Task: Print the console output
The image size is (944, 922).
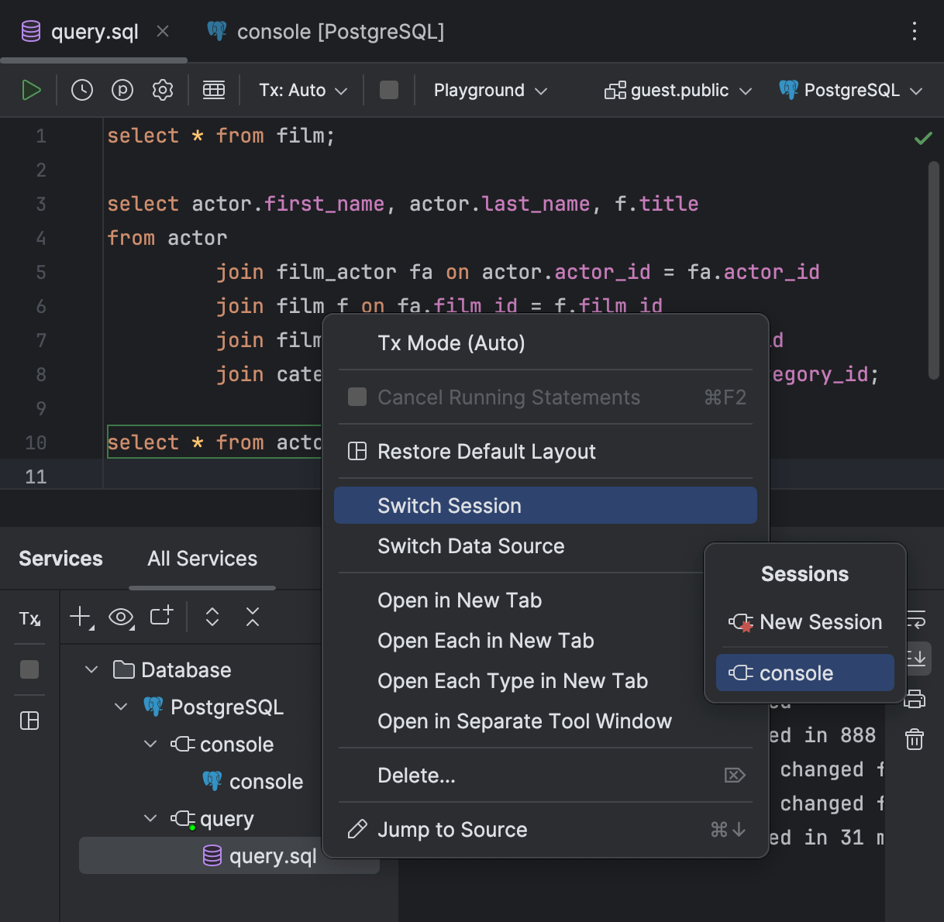Action: click(915, 699)
